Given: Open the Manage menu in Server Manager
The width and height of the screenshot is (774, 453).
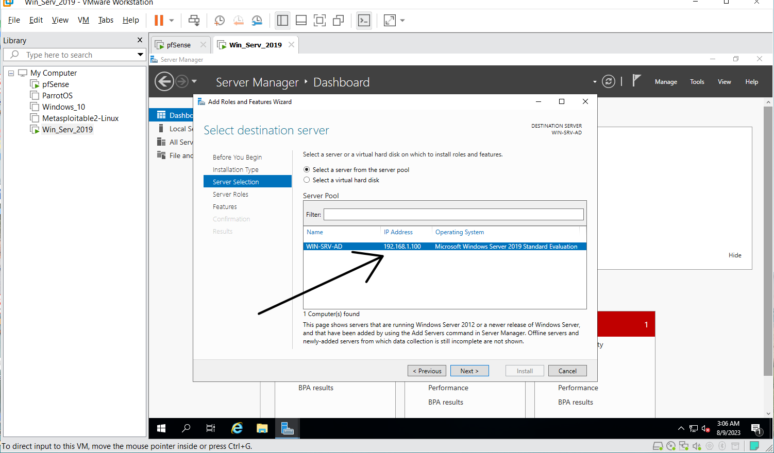Looking at the screenshot, I should click(x=666, y=82).
